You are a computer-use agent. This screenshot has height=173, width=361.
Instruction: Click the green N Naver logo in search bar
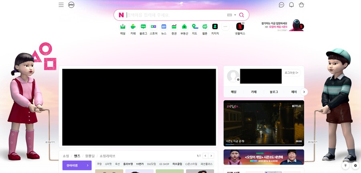121,15
